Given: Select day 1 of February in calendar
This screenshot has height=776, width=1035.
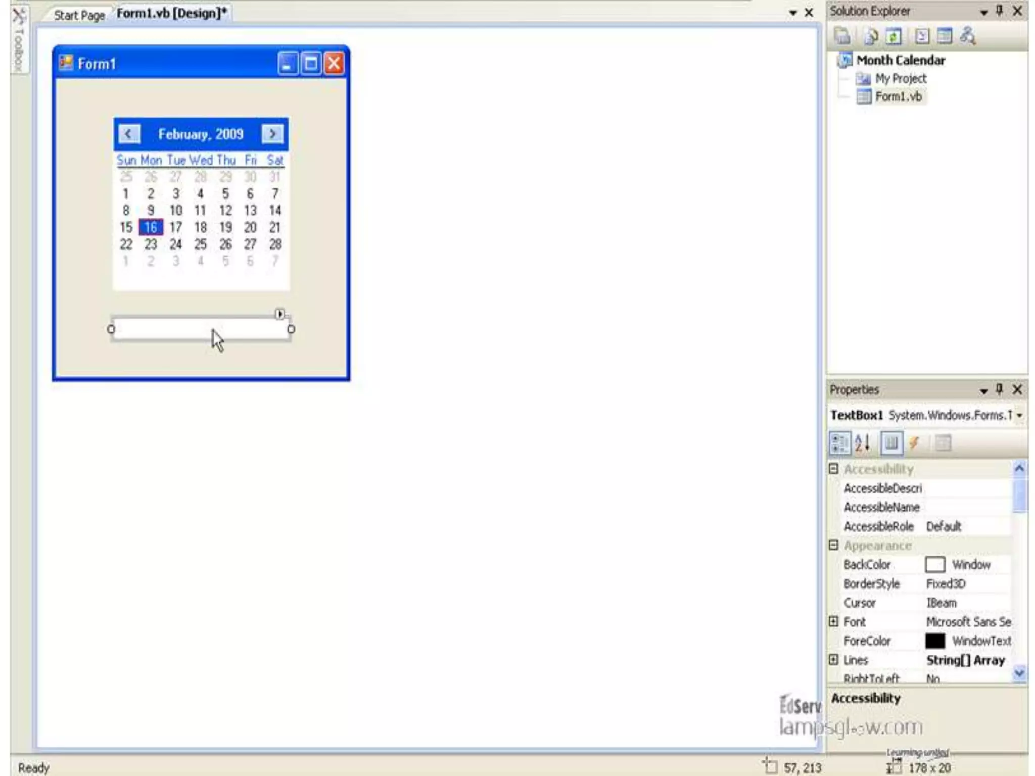Looking at the screenshot, I should [x=125, y=193].
